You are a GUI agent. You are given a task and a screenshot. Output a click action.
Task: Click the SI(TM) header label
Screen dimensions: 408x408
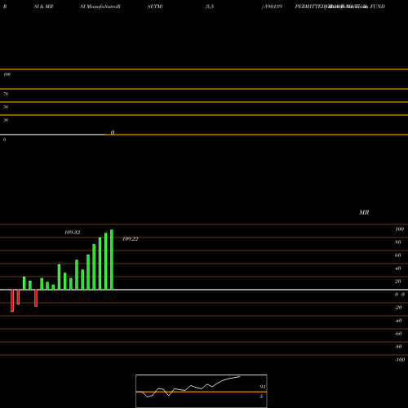coord(155,7)
